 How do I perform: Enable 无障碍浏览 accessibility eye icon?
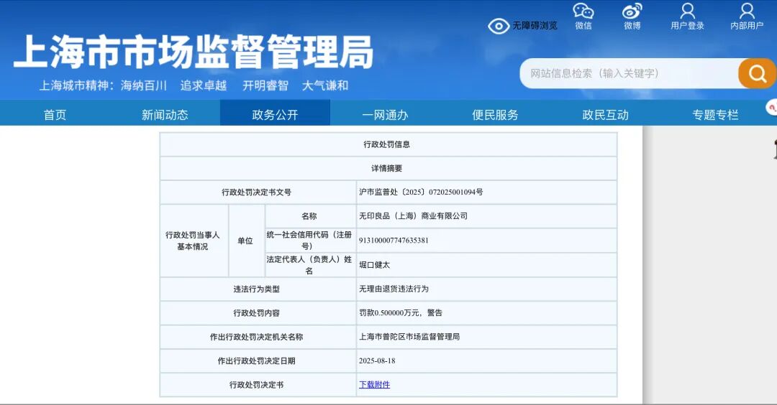pyautogui.click(x=499, y=26)
